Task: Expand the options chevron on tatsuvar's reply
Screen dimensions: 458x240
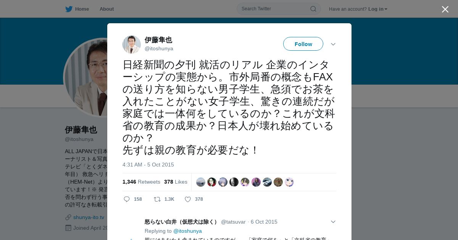Action: click(333, 222)
